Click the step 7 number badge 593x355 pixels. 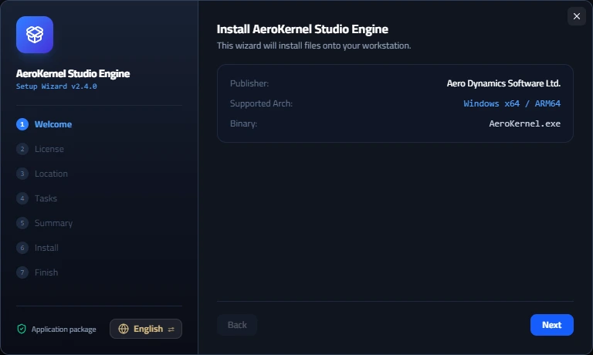(x=22, y=272)
